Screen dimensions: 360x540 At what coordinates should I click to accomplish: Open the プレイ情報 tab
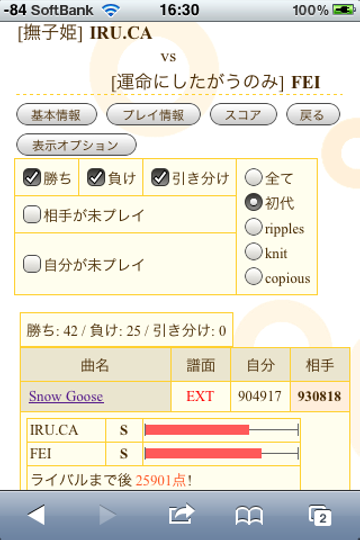154,115
